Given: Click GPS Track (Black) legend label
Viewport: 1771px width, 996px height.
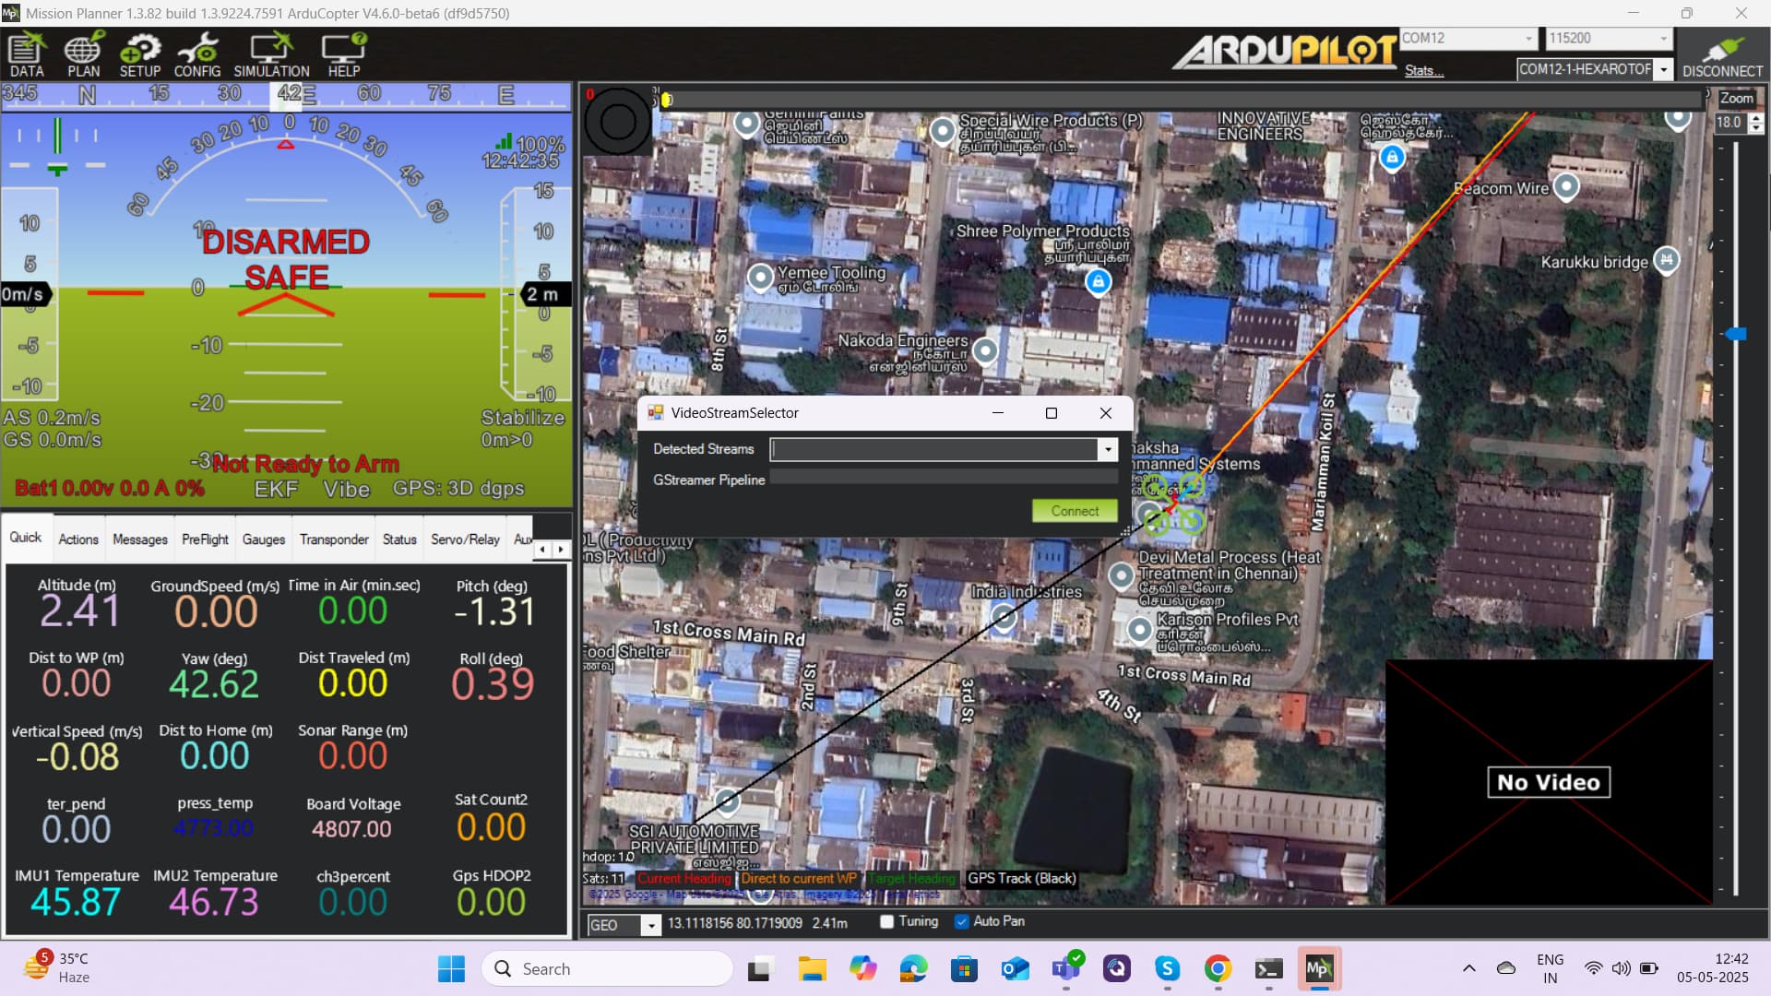Looking at the screenshot, I should pyautogui.click(x=1021, y=879).
